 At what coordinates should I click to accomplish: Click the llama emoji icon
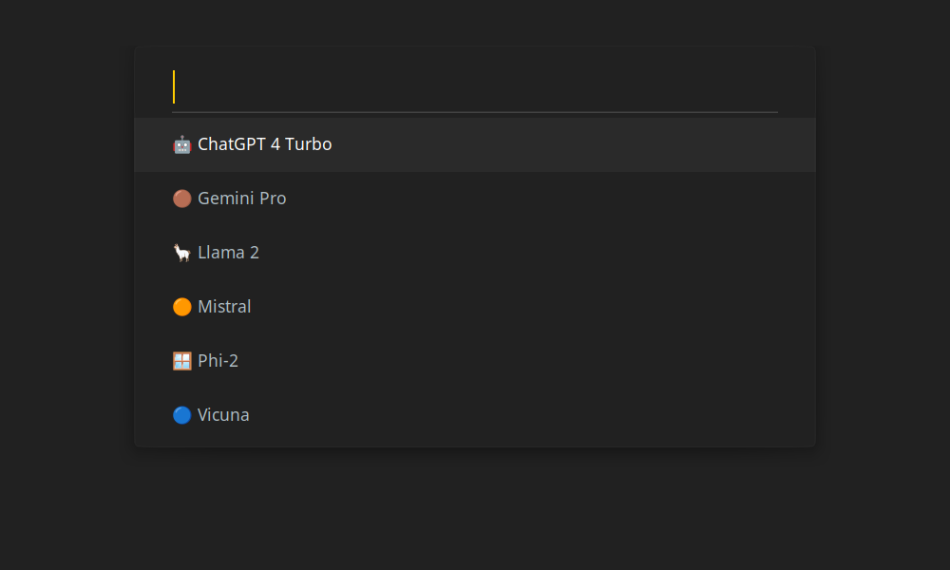coord(181,253)
